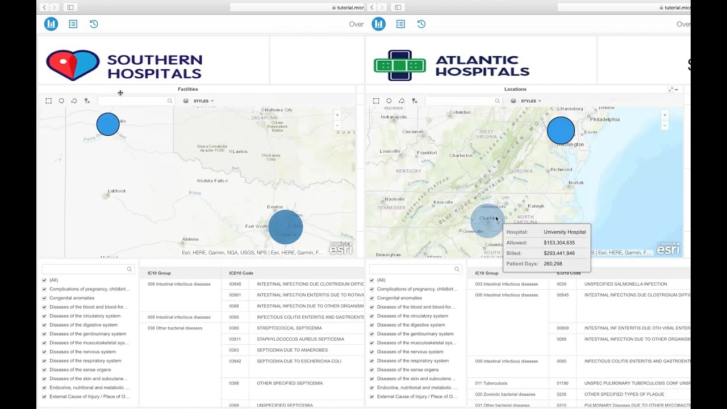727x409 pixels.
Task: Select 011 Tuberculosis group cell
Action: 491,383
